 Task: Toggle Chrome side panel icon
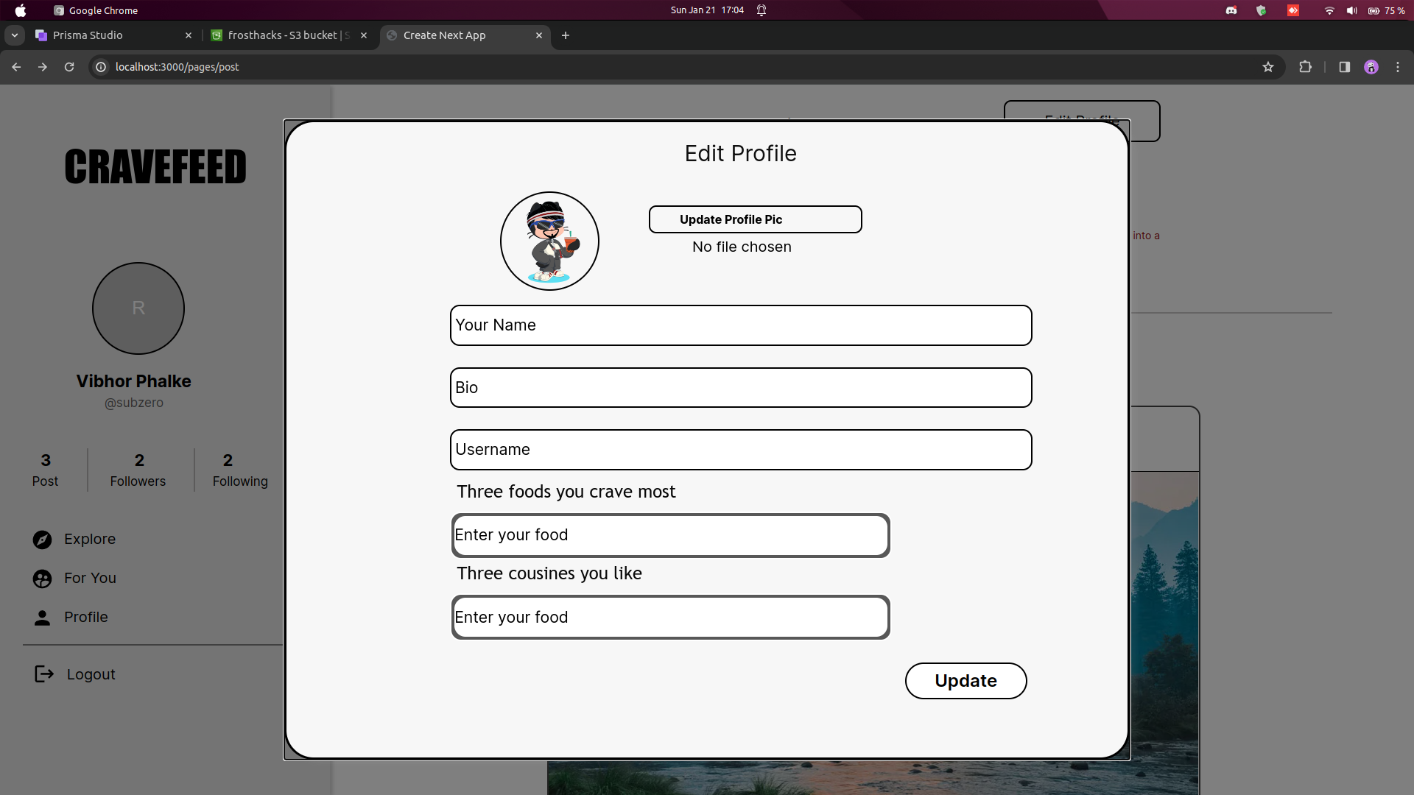coord(1345,67)
